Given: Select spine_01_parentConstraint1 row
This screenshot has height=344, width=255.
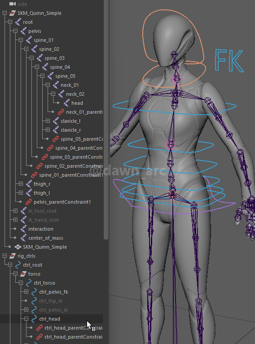Looking at the screenshot, I should 71,175.
